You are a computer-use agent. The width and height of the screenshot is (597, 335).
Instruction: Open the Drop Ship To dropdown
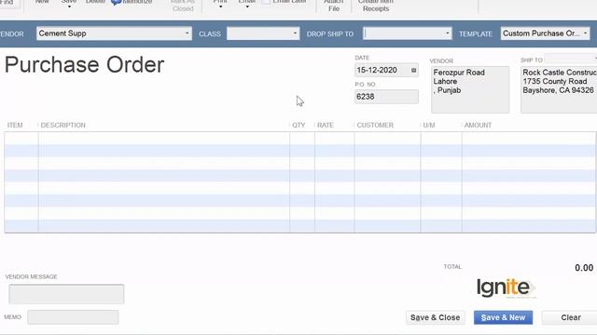point(447,33)
